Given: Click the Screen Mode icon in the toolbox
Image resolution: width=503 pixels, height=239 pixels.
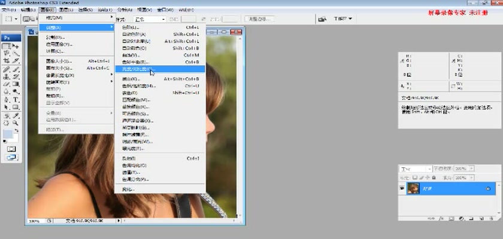Looking at the screenshot, I should 11,158.
